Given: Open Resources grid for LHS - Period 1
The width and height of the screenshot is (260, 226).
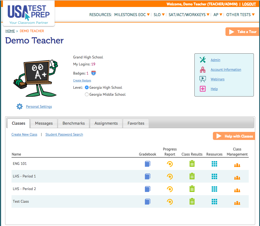Looking at the screenshot, I should pos(214,176).
